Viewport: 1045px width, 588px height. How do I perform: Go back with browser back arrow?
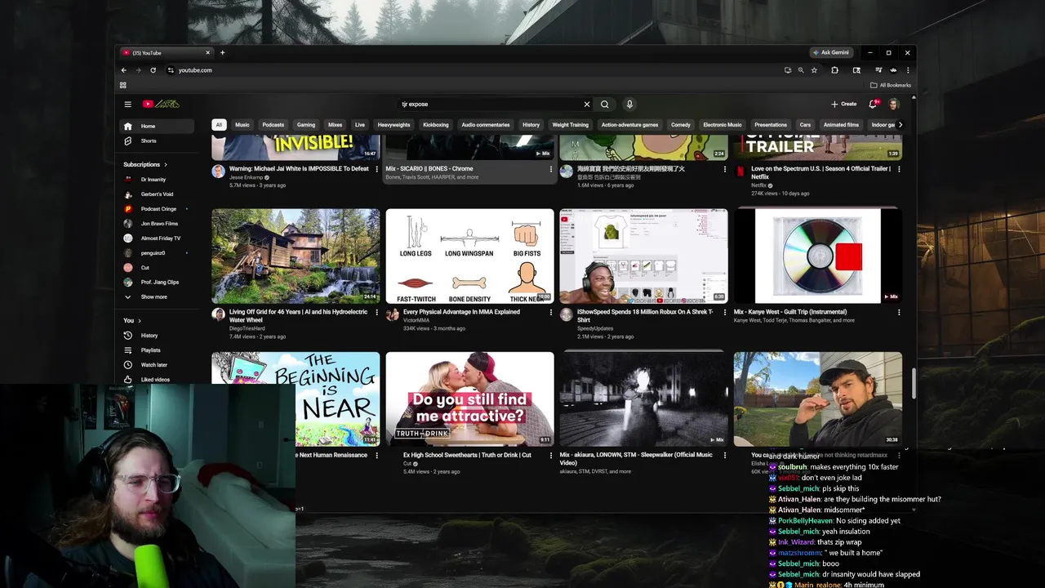click(124, 70)
